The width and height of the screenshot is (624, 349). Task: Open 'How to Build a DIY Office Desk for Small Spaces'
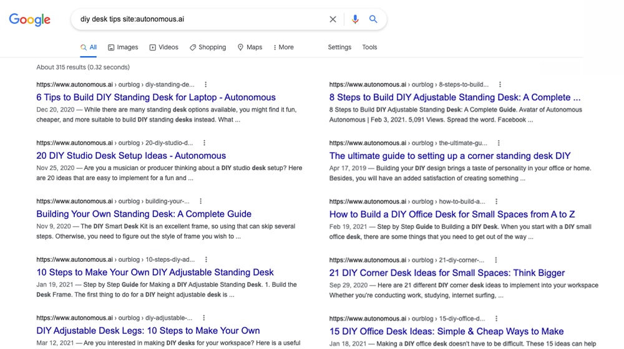[452, 214]
